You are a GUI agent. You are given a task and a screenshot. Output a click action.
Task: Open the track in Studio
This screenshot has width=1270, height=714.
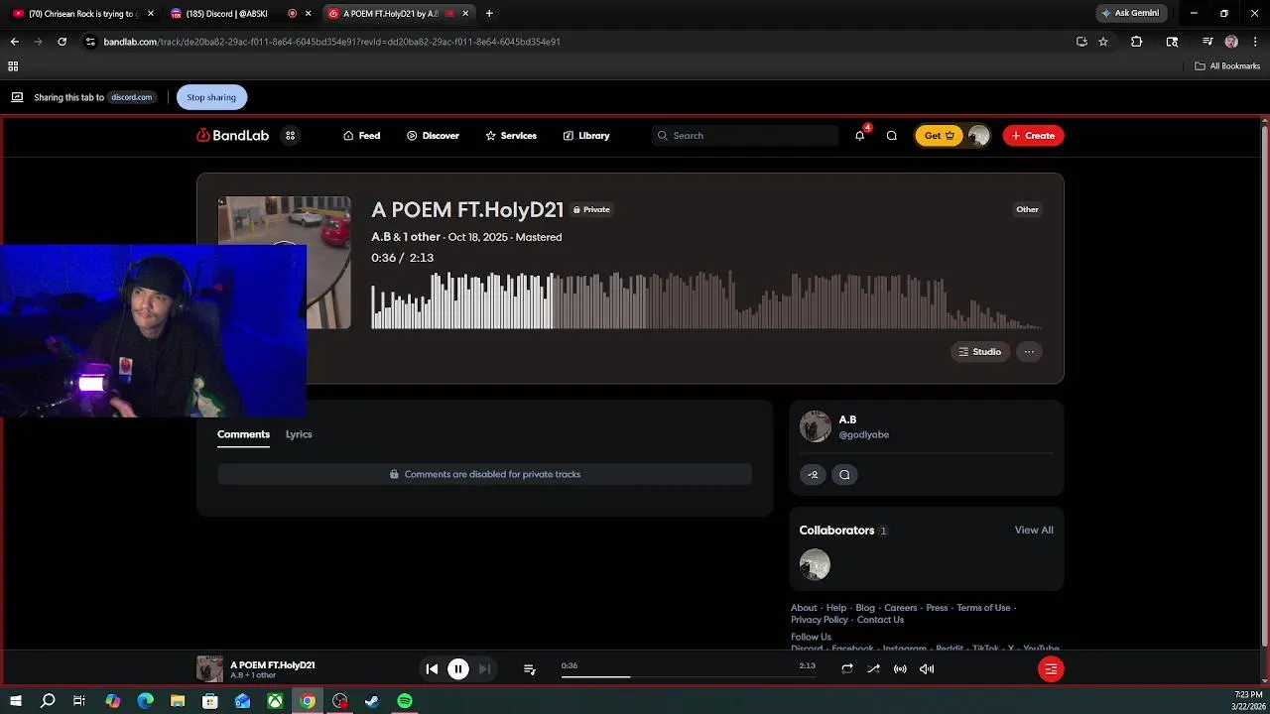click(980, 352)
